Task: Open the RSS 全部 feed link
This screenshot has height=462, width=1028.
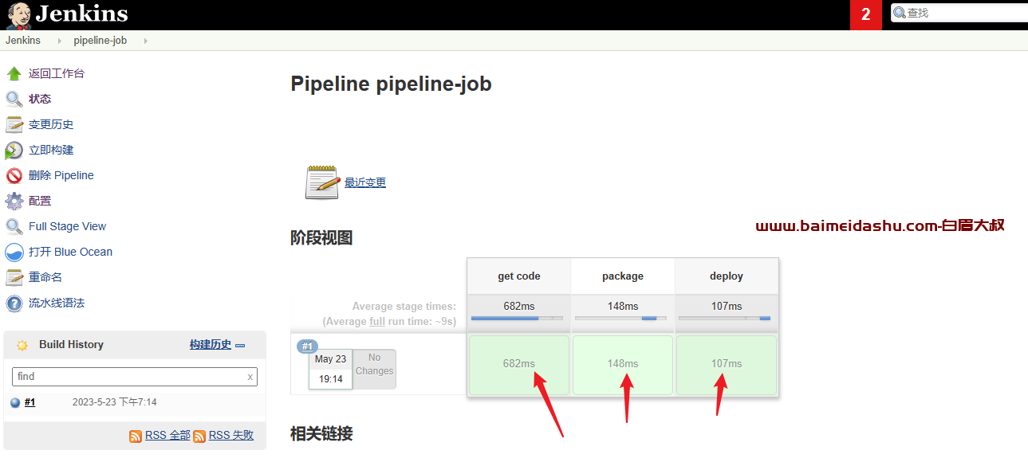Action: click(167, 436)
